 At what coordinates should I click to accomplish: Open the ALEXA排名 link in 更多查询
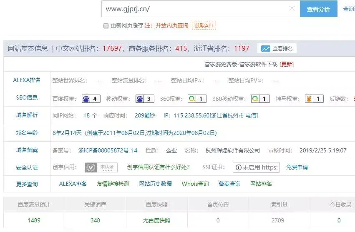(x=73, y=184)
